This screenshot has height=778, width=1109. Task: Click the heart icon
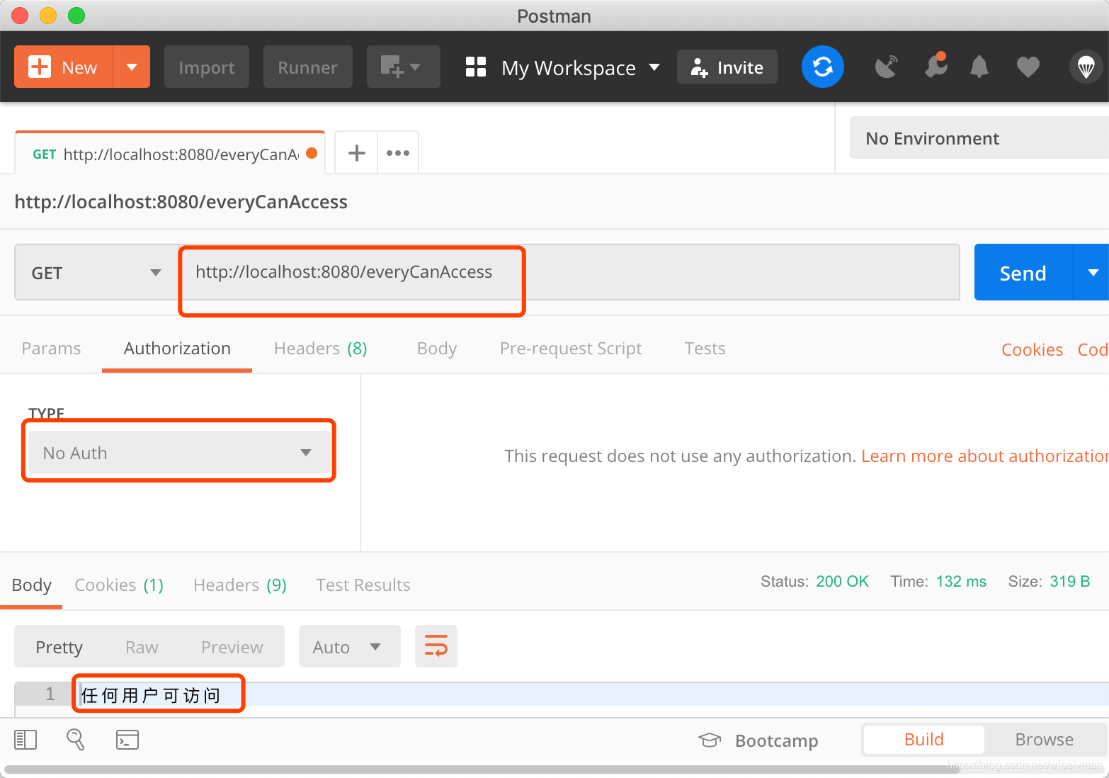(x=1028, y=67)
